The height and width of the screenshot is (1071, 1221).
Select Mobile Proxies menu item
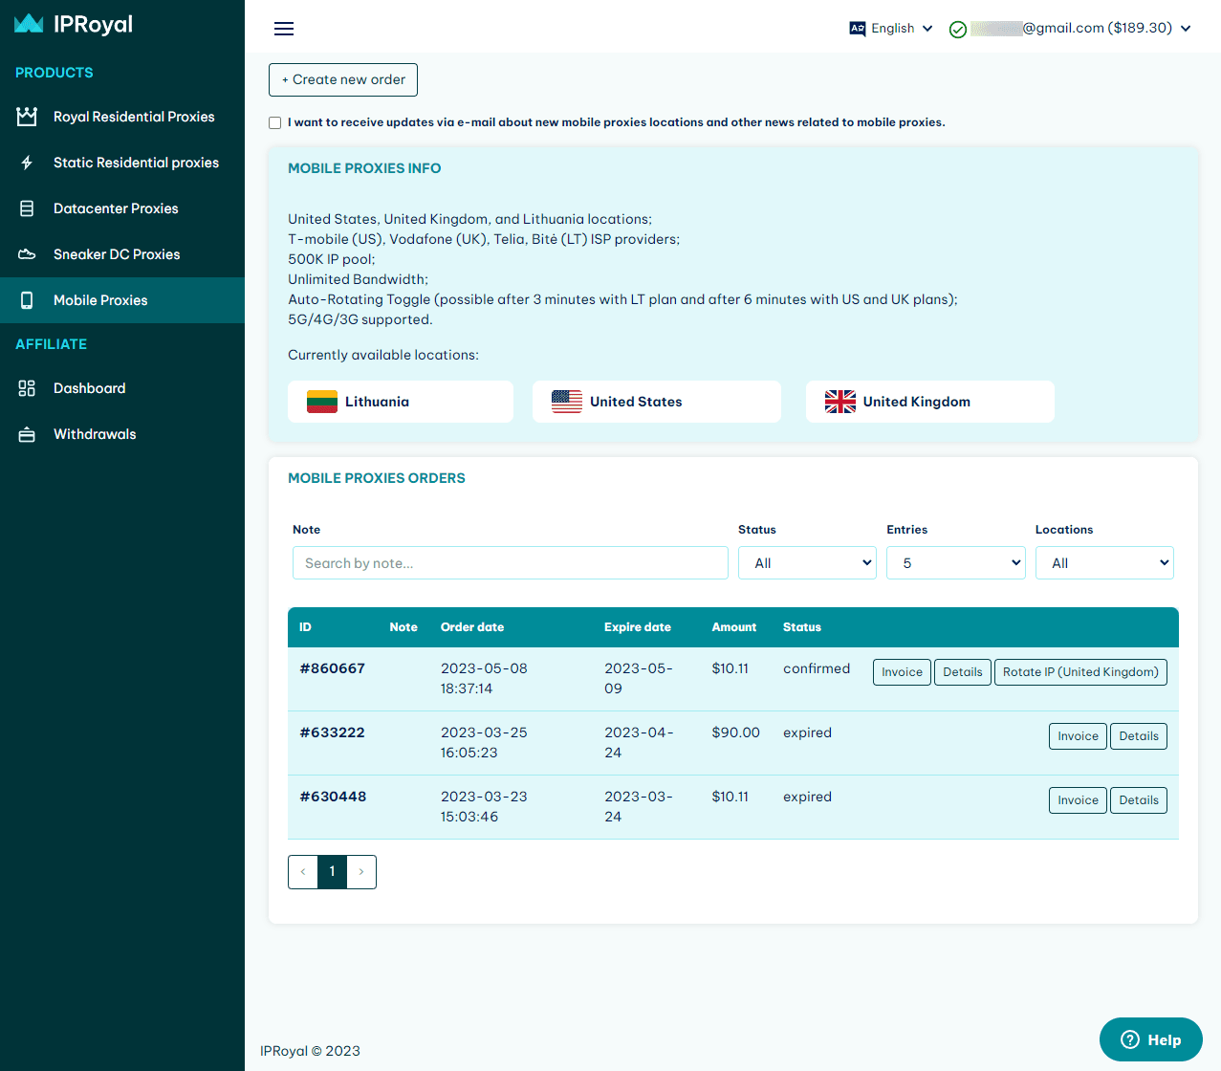point(122,300)
